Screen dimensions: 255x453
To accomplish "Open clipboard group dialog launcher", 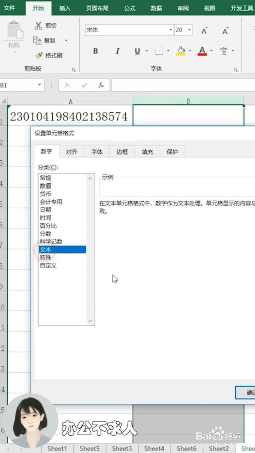I will [74, 70].
